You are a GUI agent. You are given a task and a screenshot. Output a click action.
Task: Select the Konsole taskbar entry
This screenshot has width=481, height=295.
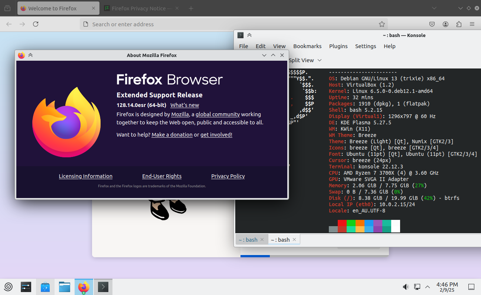click(x=103, y=286)
